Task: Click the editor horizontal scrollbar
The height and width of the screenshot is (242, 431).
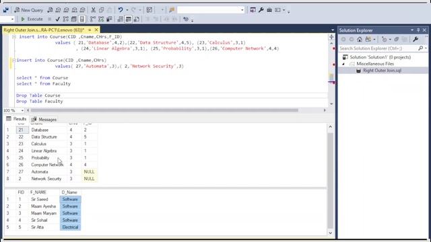Action: [x=164, y=110]
